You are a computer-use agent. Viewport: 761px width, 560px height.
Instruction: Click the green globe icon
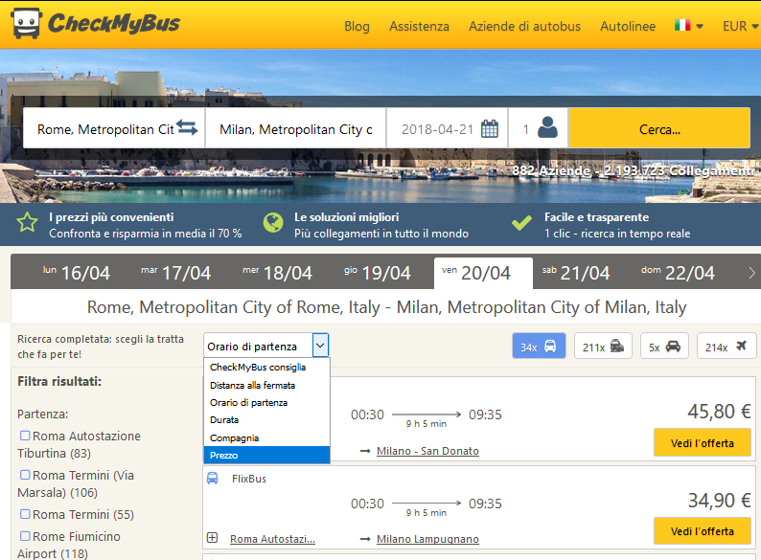[273, 222]
